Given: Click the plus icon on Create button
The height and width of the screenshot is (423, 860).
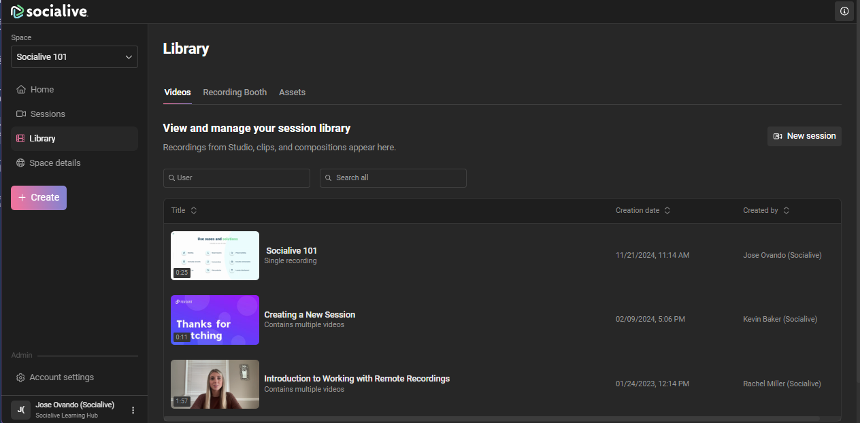Looking at the screenshot, I should coord(22,198).
